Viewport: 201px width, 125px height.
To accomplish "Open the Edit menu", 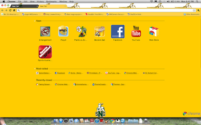I will (25, 1).
